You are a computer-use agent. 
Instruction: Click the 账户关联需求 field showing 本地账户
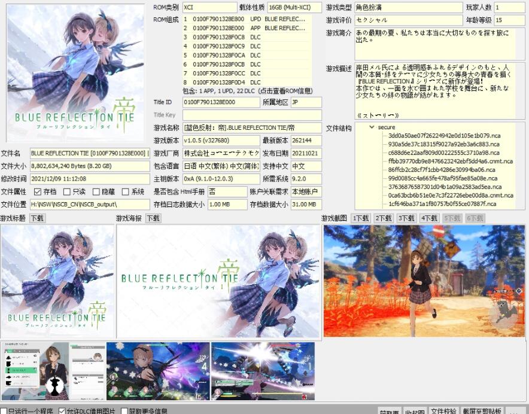[306, 191]
